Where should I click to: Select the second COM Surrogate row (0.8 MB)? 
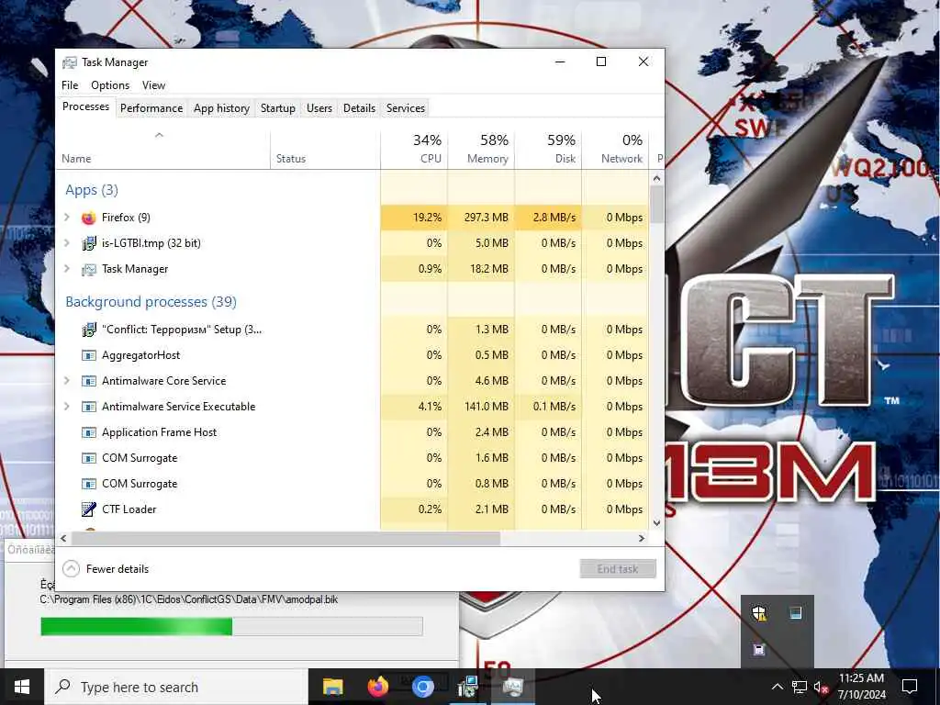(352, 484)
